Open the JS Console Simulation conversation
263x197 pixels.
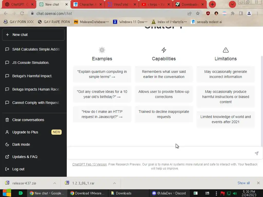pos(33,63)
